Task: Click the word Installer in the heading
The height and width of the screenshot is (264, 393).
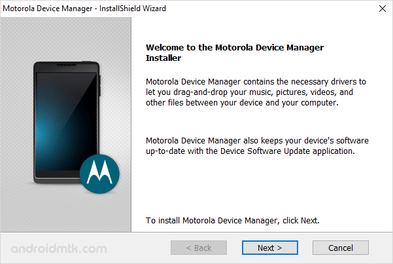Action: 163,58
